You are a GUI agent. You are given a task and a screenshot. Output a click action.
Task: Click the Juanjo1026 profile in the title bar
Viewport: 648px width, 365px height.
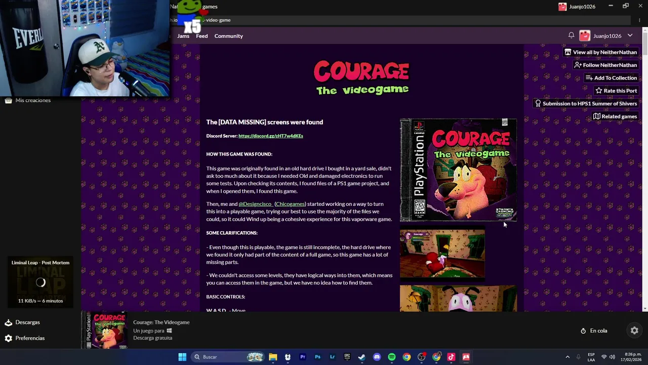[x=577, y=7]
